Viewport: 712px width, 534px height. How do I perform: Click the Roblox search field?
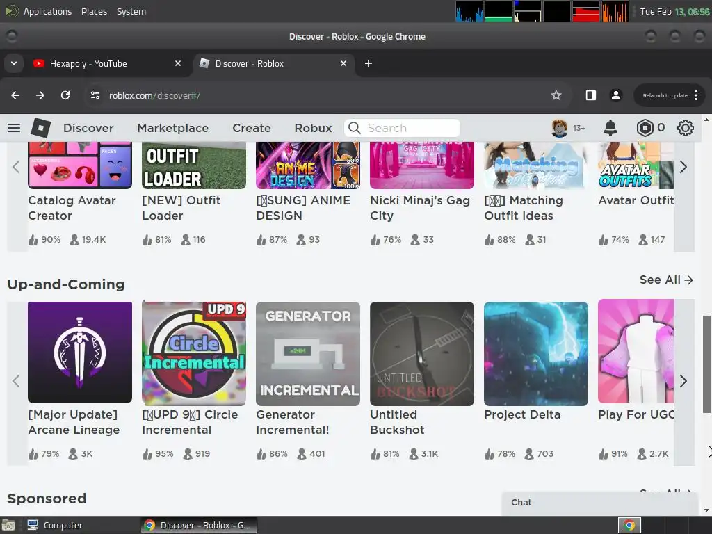[402, 128]
